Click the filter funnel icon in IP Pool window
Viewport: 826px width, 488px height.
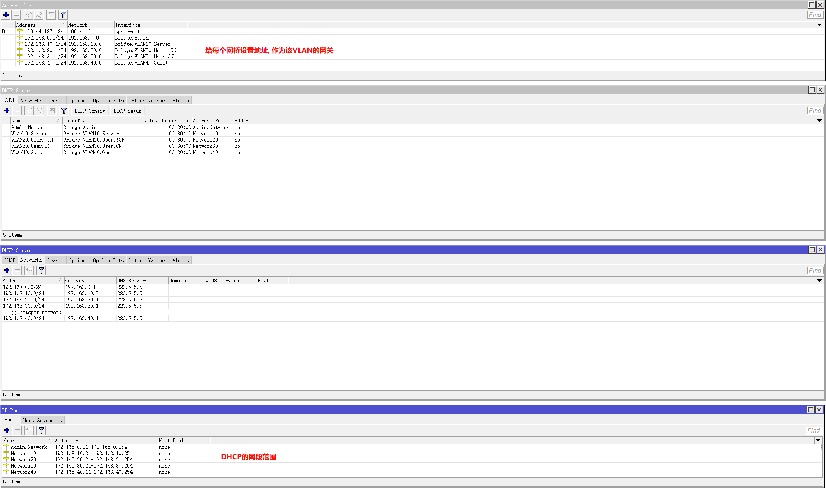click(x=41, y=430)
